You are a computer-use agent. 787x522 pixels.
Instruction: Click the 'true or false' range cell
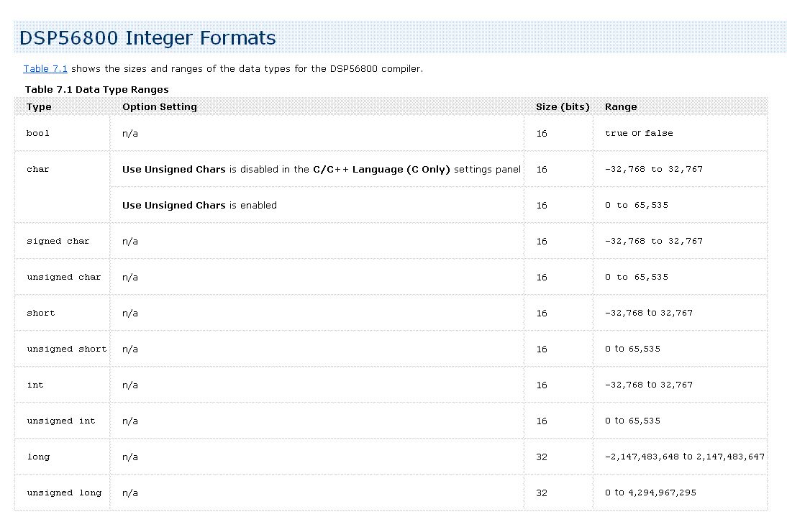639,133
